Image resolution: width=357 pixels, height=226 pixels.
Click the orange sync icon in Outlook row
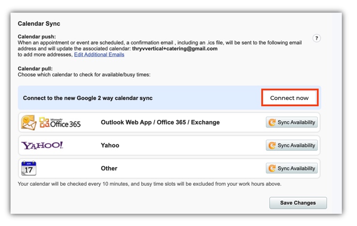pyautogui.click(x=272, y=122)
